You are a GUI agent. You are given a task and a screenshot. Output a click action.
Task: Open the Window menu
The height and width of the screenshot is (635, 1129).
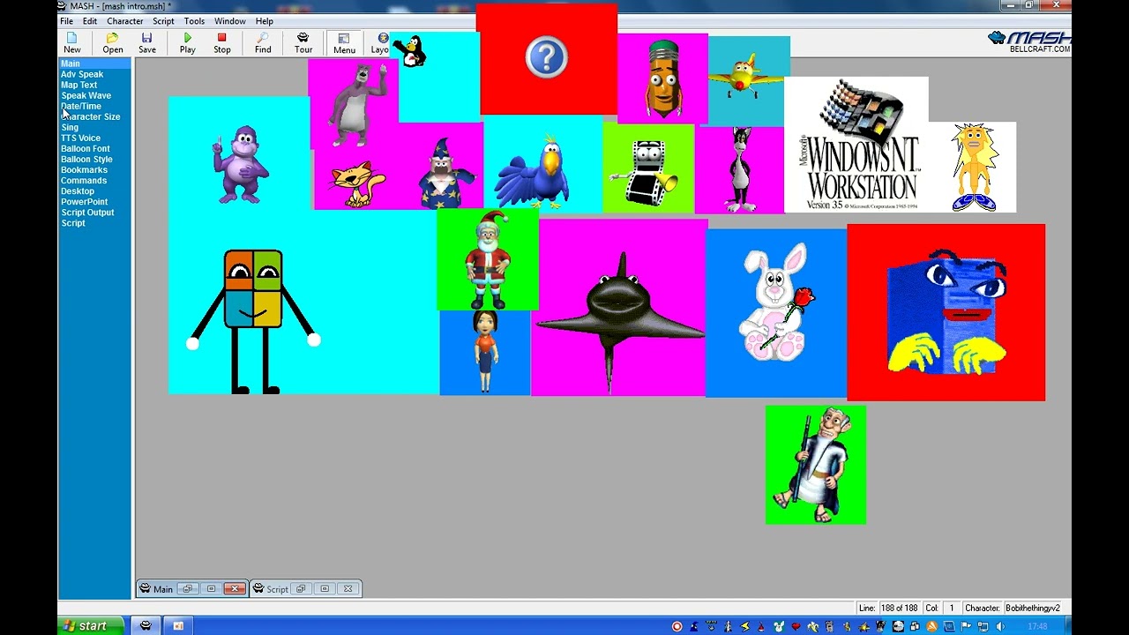230,21
